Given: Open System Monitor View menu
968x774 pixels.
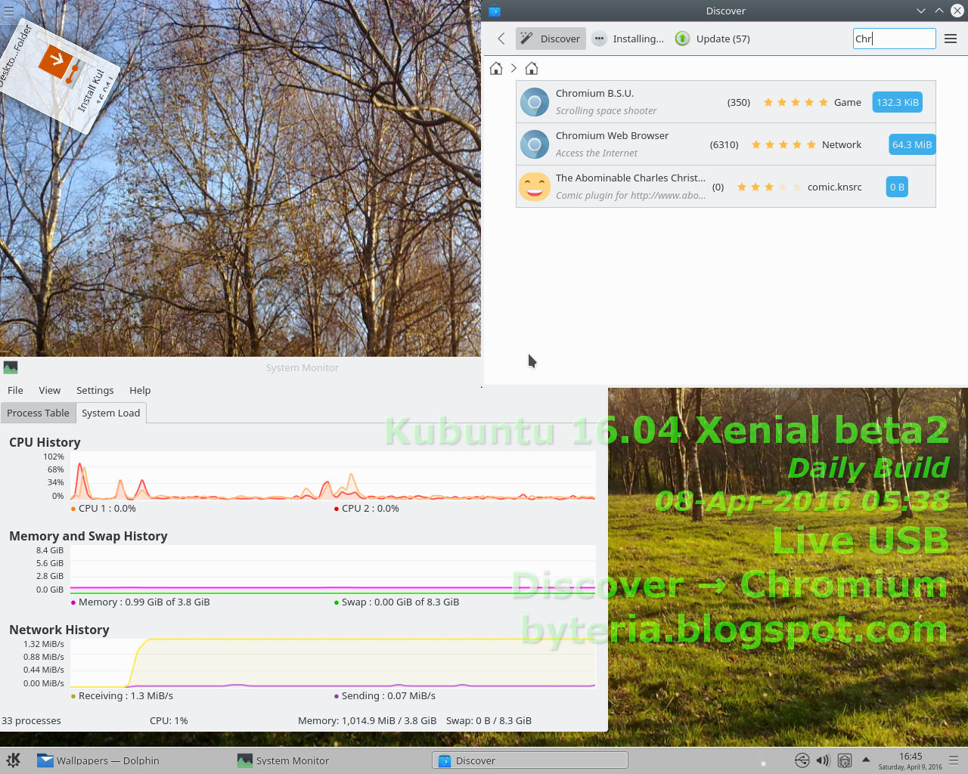Looking at the screenshot, I should tap(50, 390).
